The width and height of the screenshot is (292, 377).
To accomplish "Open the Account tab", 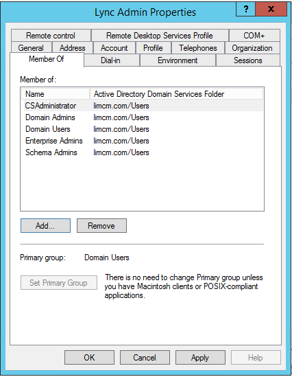I will [114, 47].
